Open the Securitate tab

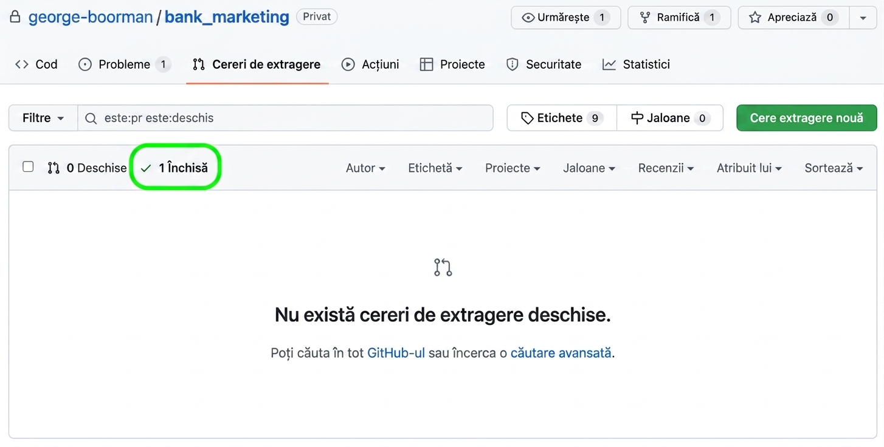point(544,64)
